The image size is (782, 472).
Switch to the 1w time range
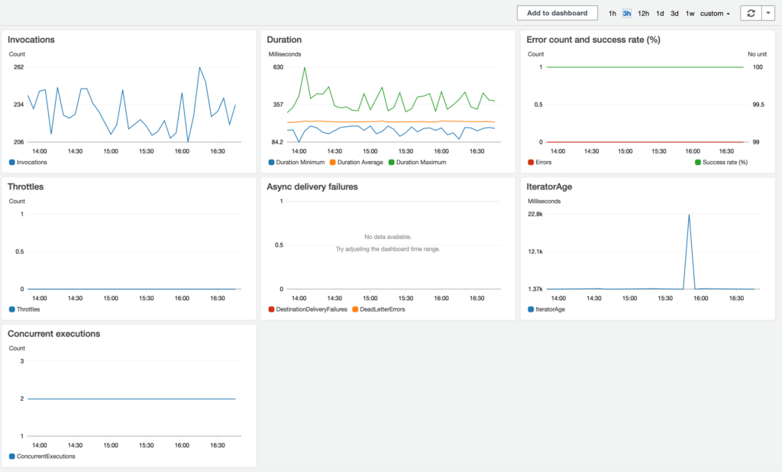pos(690,13)
